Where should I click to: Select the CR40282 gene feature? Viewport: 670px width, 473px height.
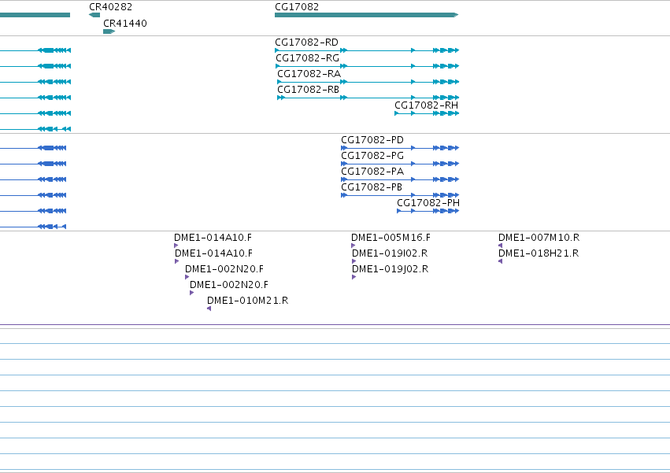click(94, 15)
